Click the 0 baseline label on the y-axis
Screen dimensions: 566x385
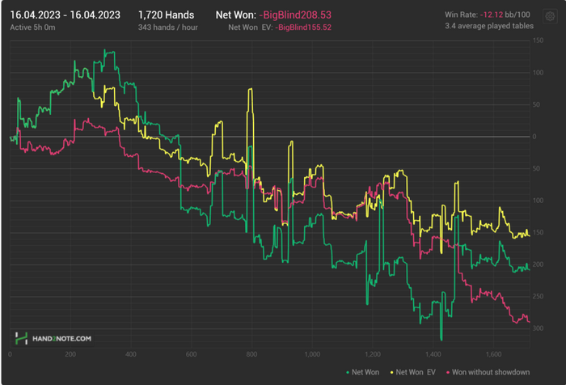click(x=534, y=137)
